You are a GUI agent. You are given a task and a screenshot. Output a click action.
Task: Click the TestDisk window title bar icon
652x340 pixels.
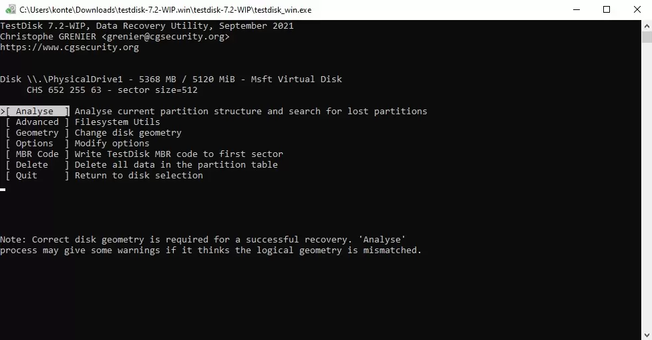click(9, 10)
